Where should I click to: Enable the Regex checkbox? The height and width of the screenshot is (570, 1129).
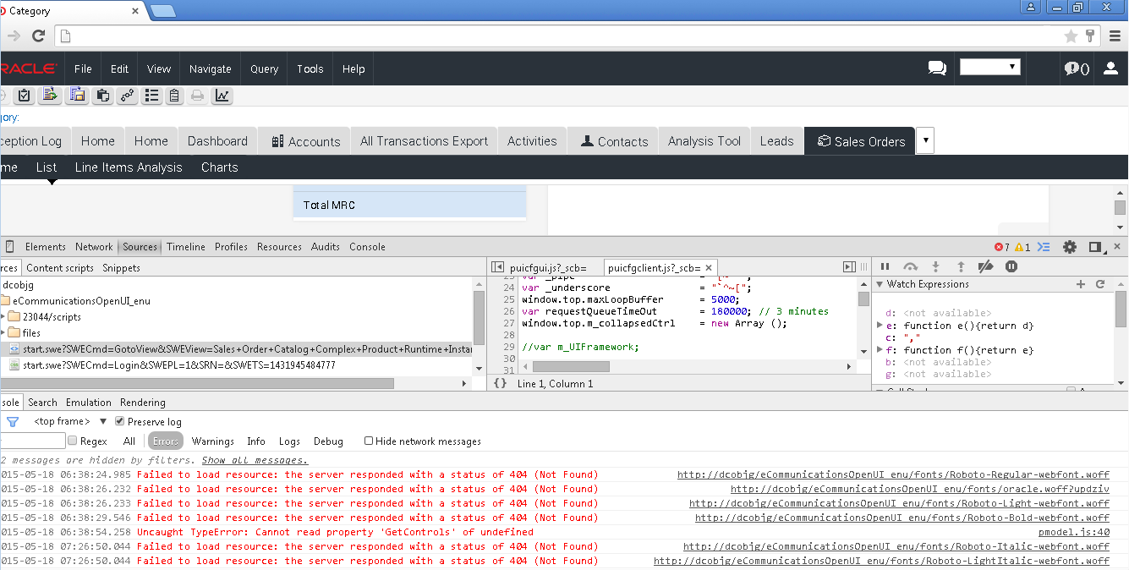coord(72,441)
